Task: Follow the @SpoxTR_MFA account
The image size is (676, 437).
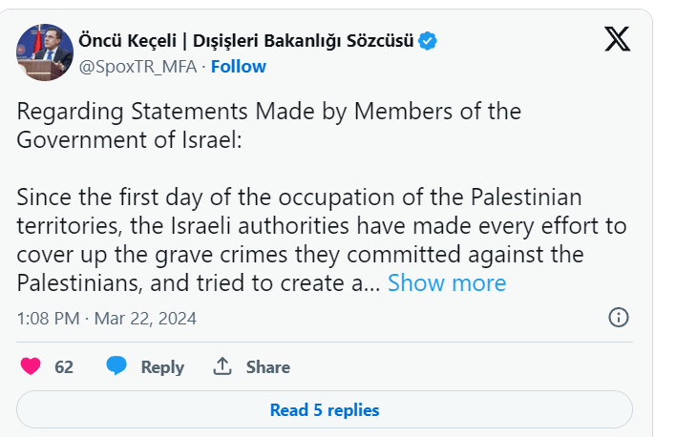Action: point(239,66)
